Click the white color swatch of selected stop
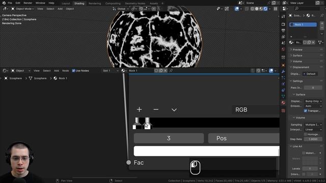The width and height of the screenshot is (326, 183). pos(206,151)
